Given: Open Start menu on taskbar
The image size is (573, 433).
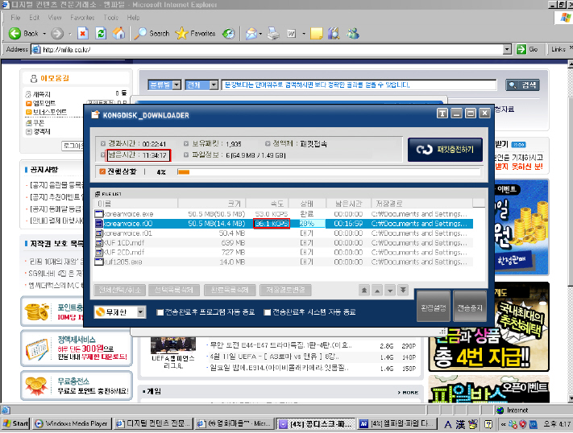Looking at the screenshot, I should coord(15,423).
